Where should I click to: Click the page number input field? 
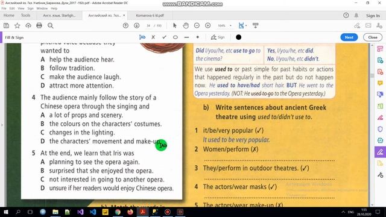coord(148,25)
